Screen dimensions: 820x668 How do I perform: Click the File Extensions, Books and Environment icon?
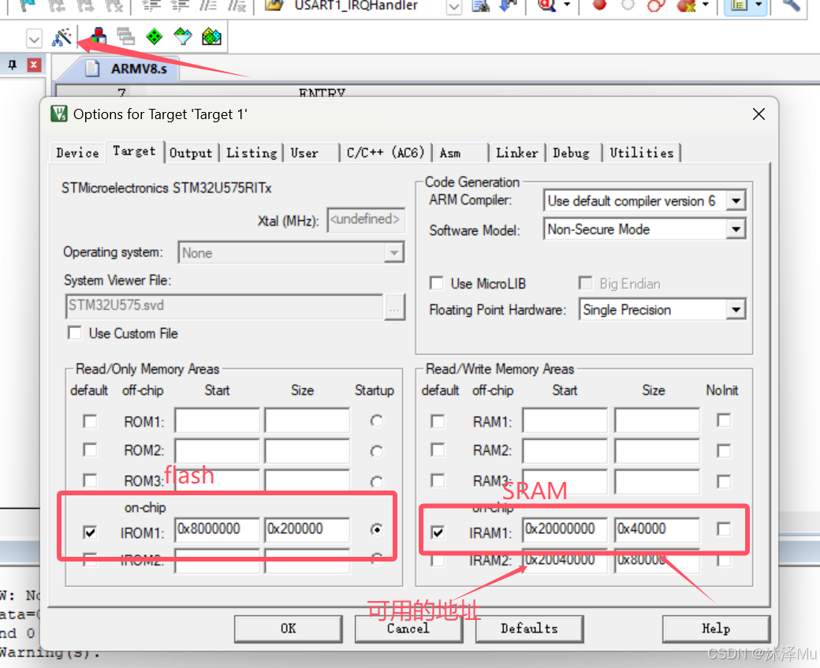[99, 36]
